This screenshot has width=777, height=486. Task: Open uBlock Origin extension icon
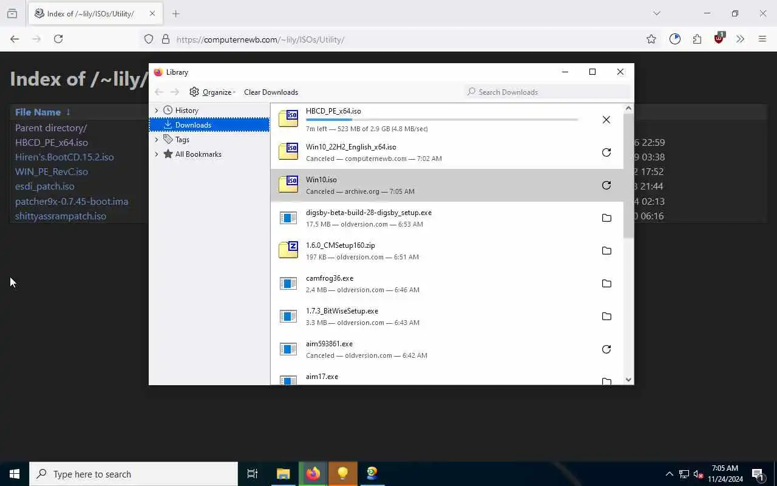(x=719, y=39)
